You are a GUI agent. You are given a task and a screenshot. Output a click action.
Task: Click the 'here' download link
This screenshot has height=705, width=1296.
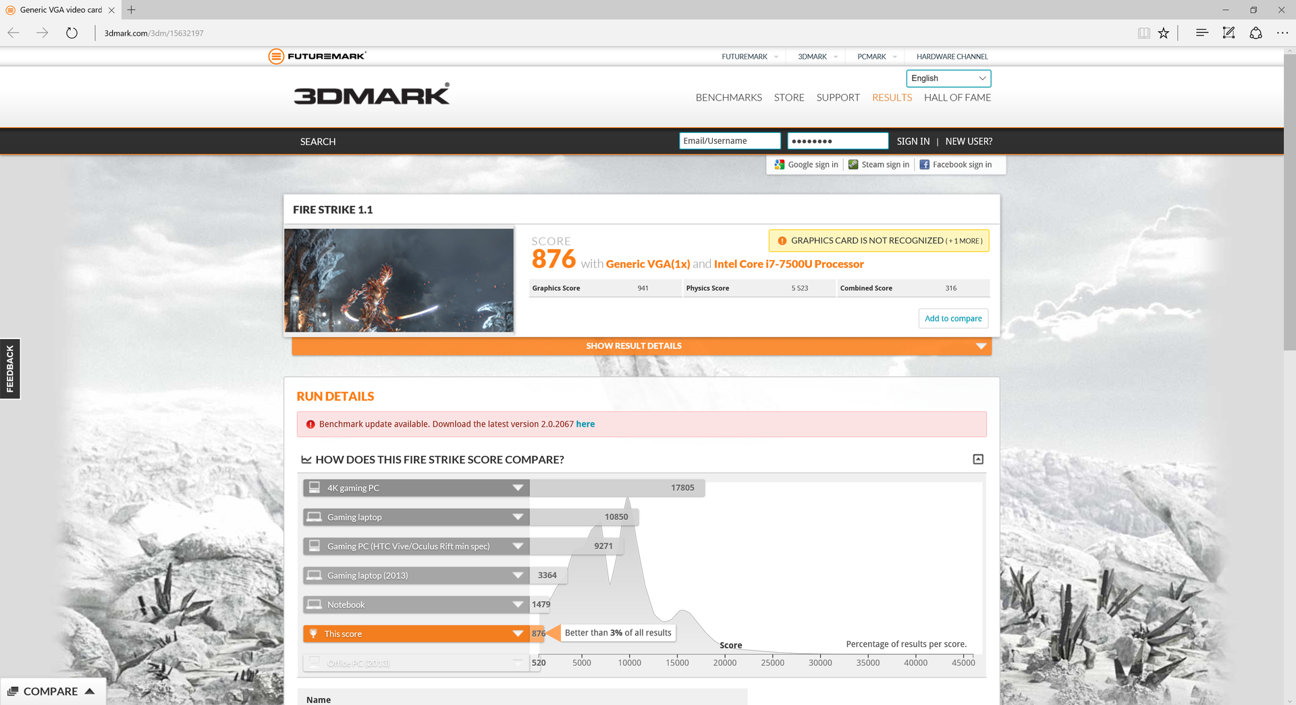tap(585, 424)
